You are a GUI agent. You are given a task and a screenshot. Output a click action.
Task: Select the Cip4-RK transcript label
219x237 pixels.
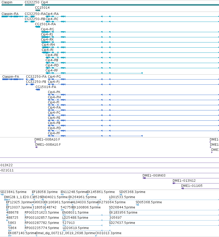47,39
